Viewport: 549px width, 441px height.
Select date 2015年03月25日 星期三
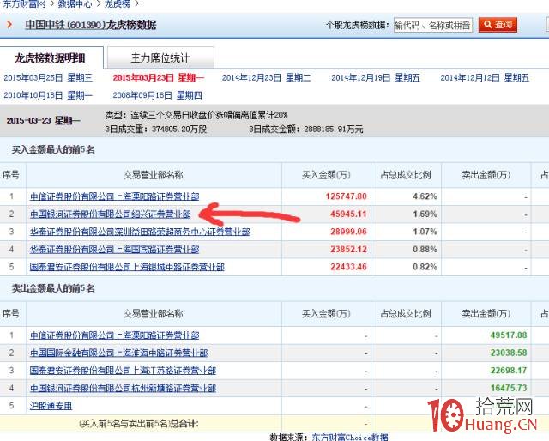click(x=48, y=77)
